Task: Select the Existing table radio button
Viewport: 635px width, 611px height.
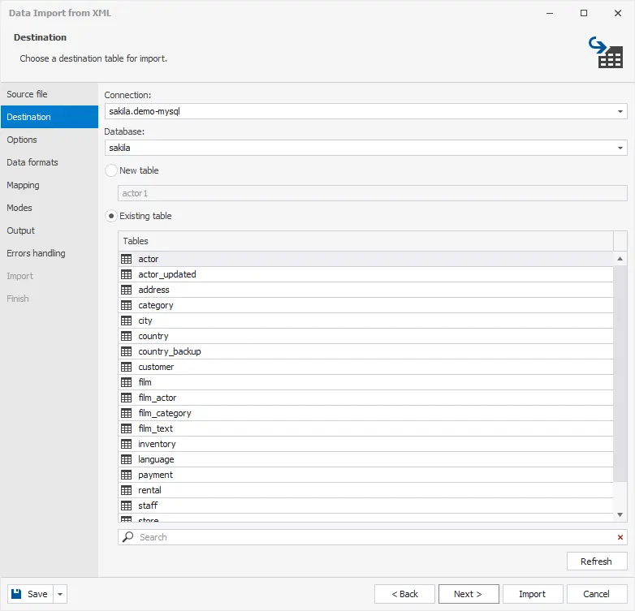Action: coord(111,216)
